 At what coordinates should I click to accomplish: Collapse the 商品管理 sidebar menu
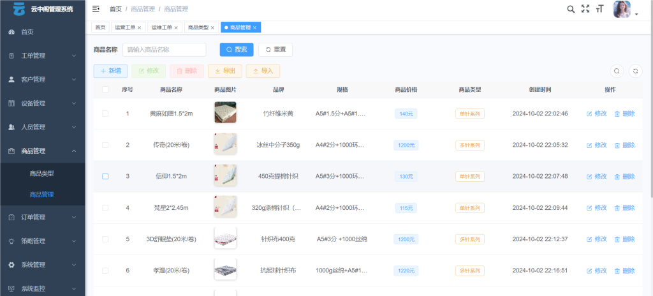point(42,151)
